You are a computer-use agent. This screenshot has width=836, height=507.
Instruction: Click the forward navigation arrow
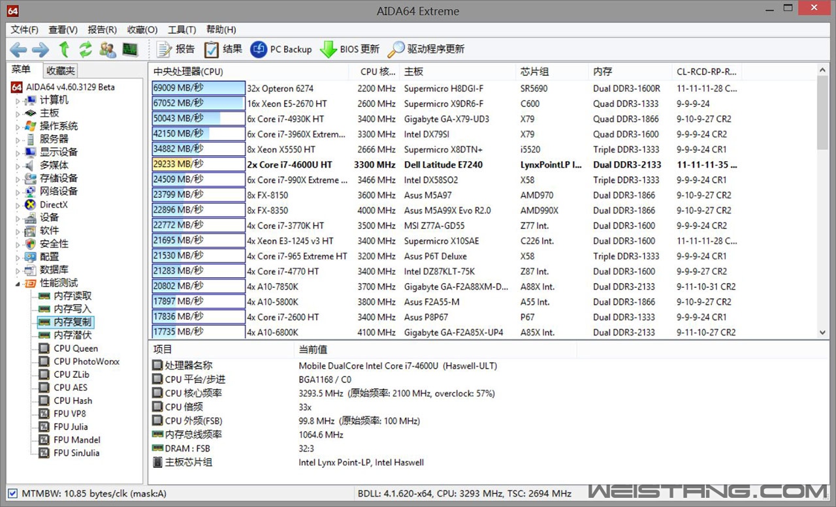(x=40, y=49)
